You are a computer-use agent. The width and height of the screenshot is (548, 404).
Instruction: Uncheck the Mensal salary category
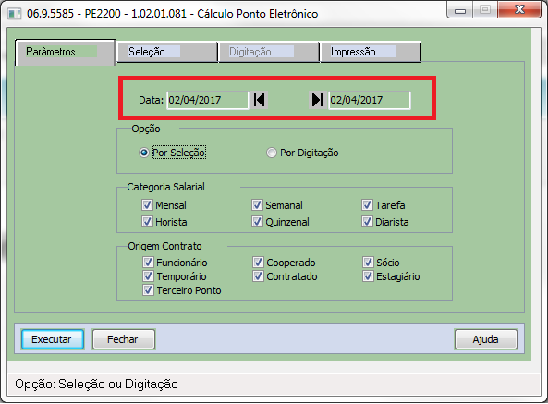click(x=147, y=205)
